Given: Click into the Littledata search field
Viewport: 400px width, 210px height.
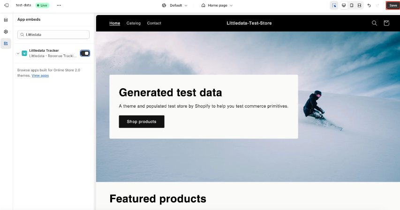Looking at the screenshot, I should (53, 35).
